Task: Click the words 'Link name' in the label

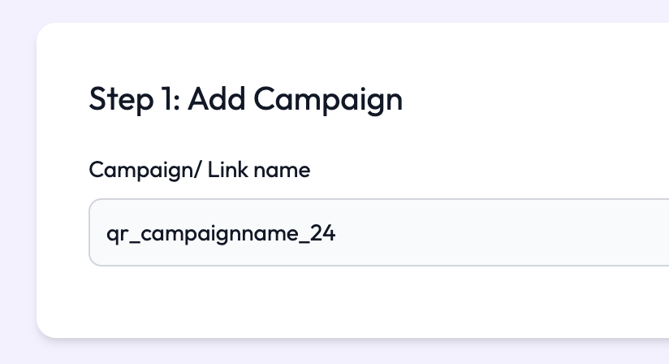Action: [x=258, y=170]
